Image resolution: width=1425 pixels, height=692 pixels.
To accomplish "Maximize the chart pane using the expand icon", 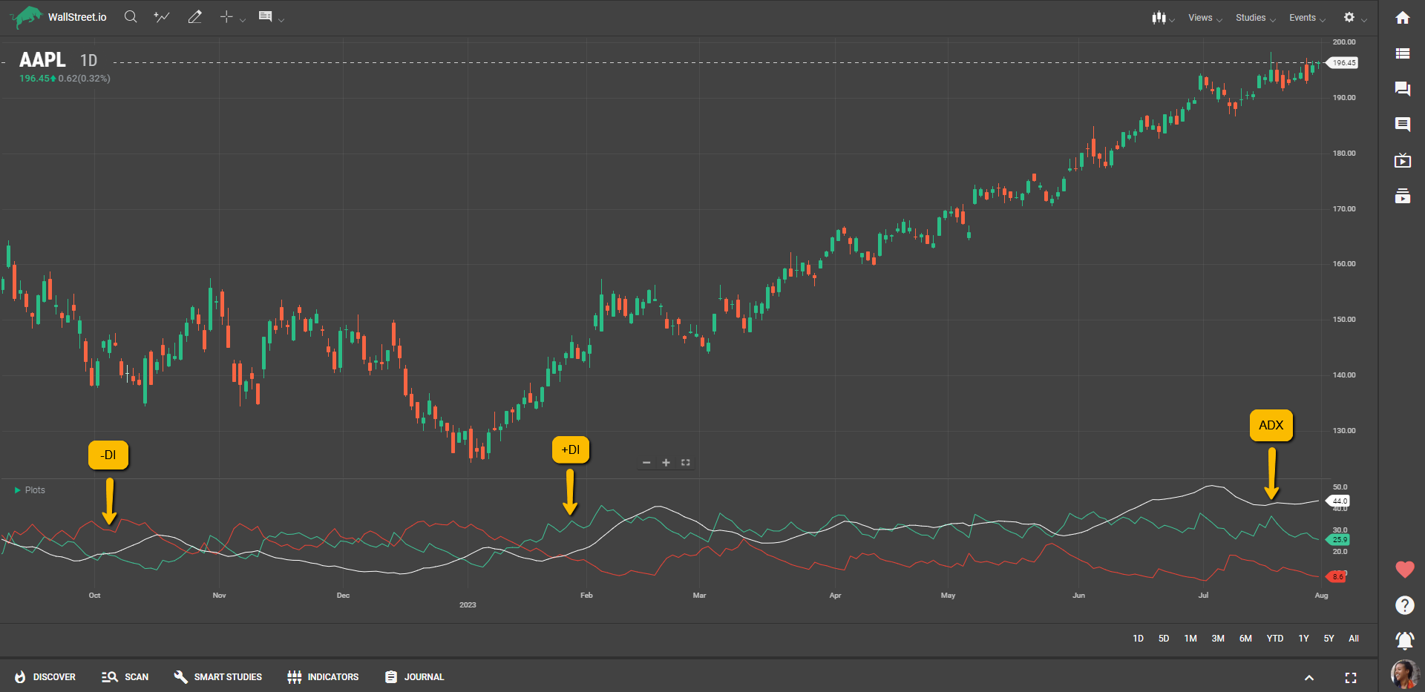I will [686, 463].
